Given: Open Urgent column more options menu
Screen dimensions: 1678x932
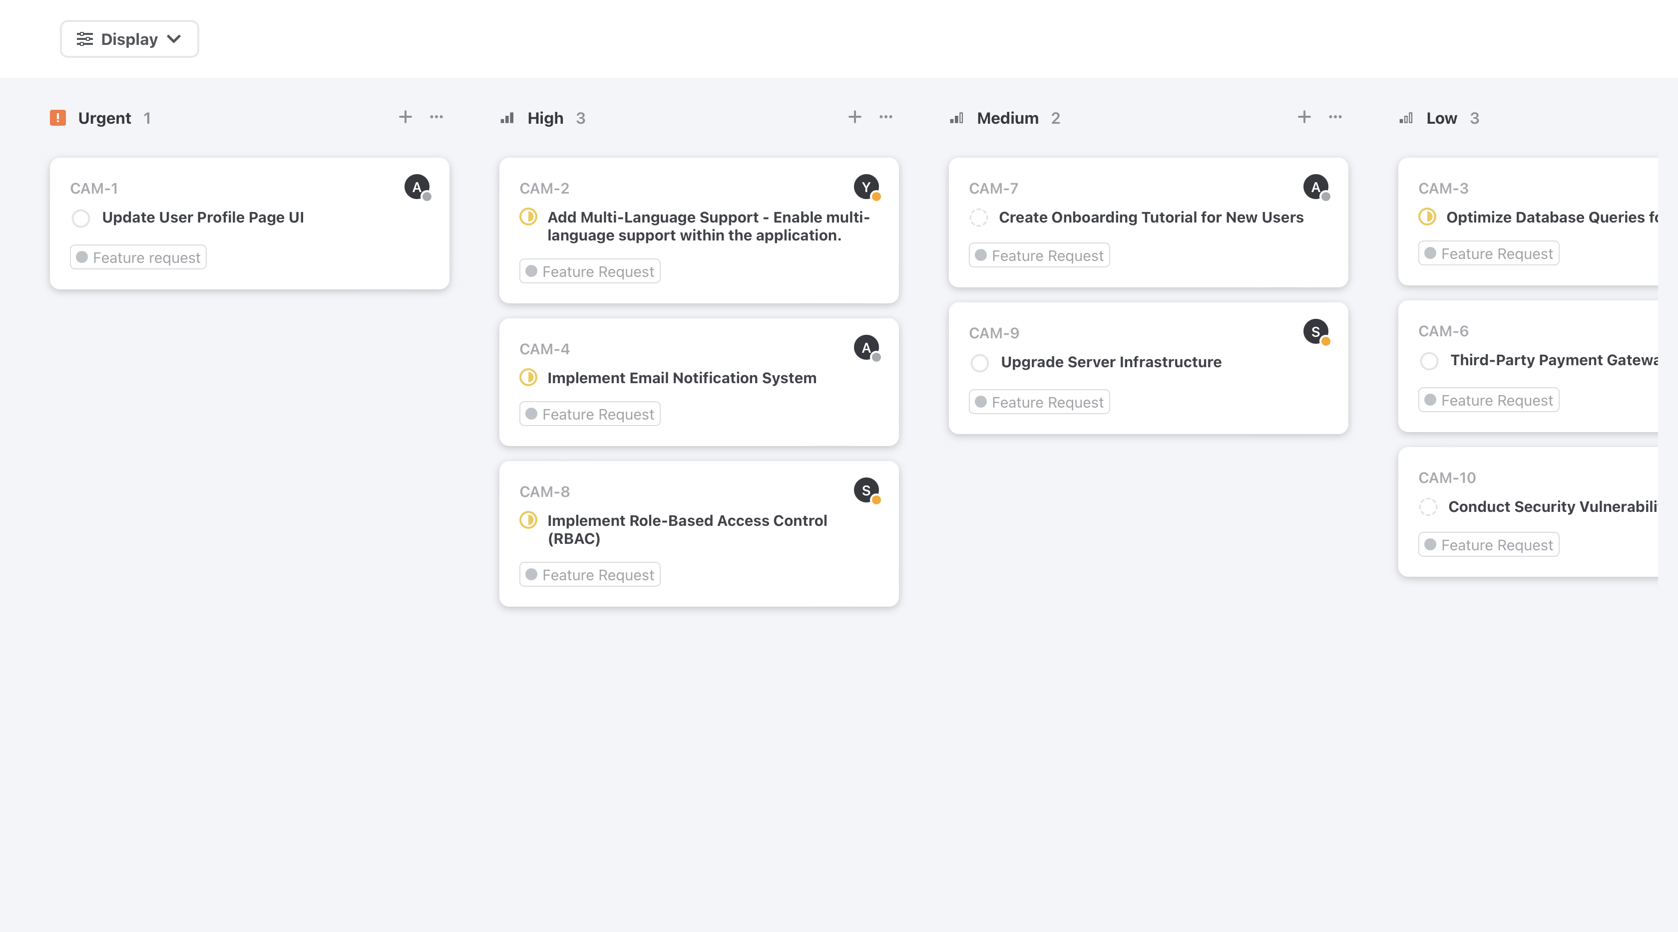Looking at the screenshot, I should click(x=436, y=117).
